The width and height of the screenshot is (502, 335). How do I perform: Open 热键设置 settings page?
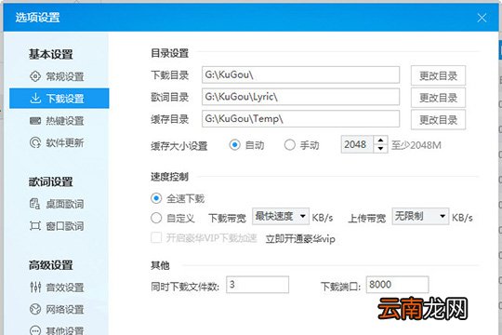(59, 121)
